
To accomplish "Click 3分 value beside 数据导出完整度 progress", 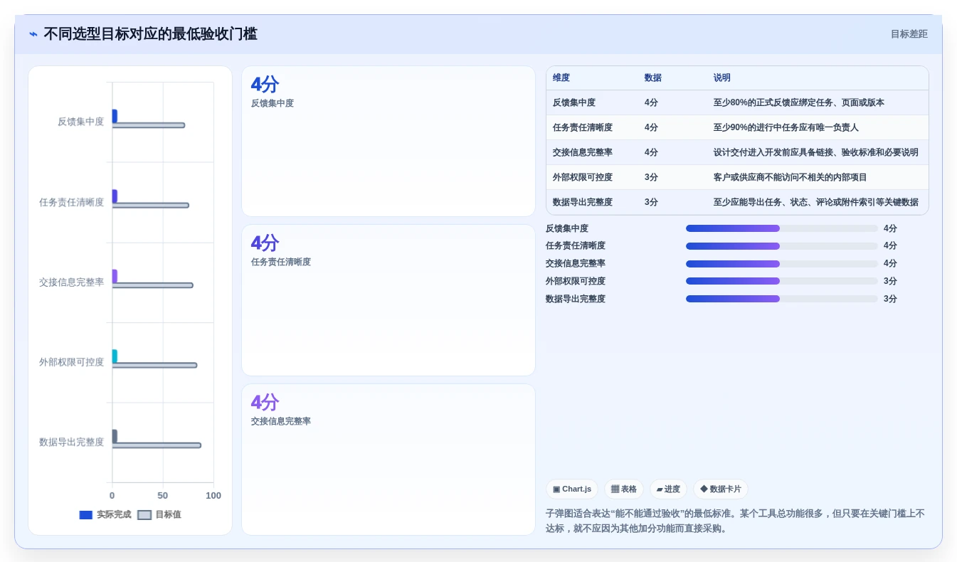I will coord(890,299).
